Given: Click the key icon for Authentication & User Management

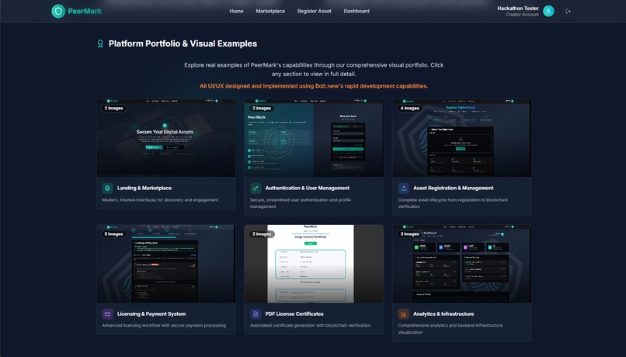Looking at the screenshot, I should (x=256, y=188).
